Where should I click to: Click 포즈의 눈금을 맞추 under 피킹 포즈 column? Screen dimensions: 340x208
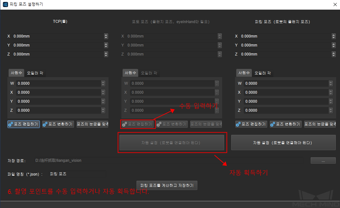click(x=320, y=124)
